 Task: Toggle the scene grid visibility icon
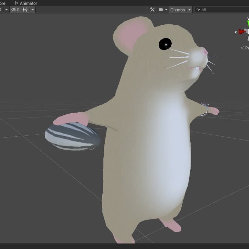pos(25,10)
